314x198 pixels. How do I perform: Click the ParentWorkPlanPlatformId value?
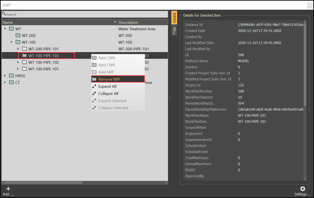coord(271,110)
